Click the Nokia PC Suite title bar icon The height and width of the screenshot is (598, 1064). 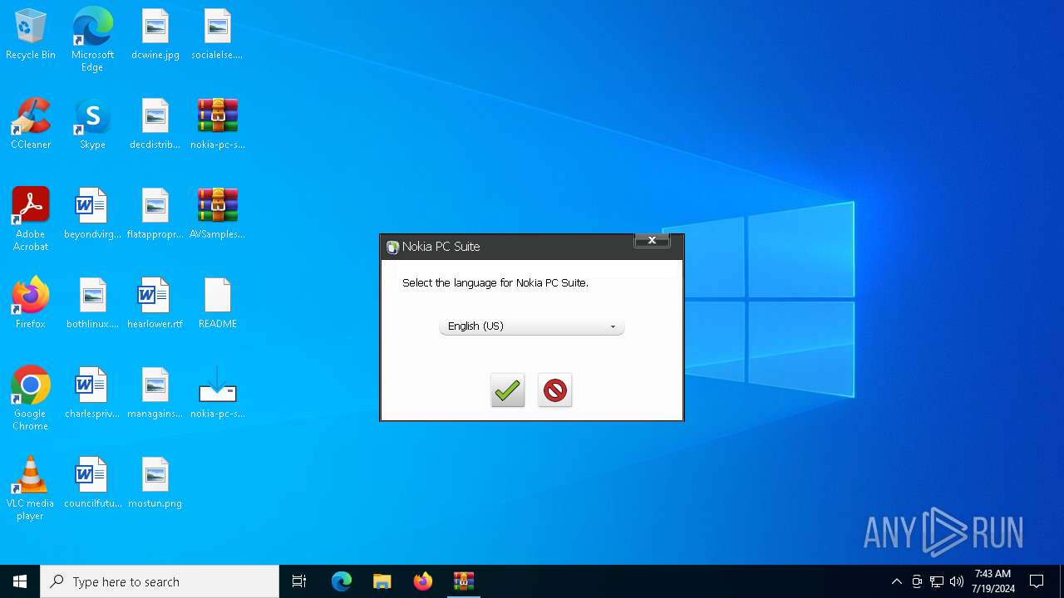pos(392,247)
